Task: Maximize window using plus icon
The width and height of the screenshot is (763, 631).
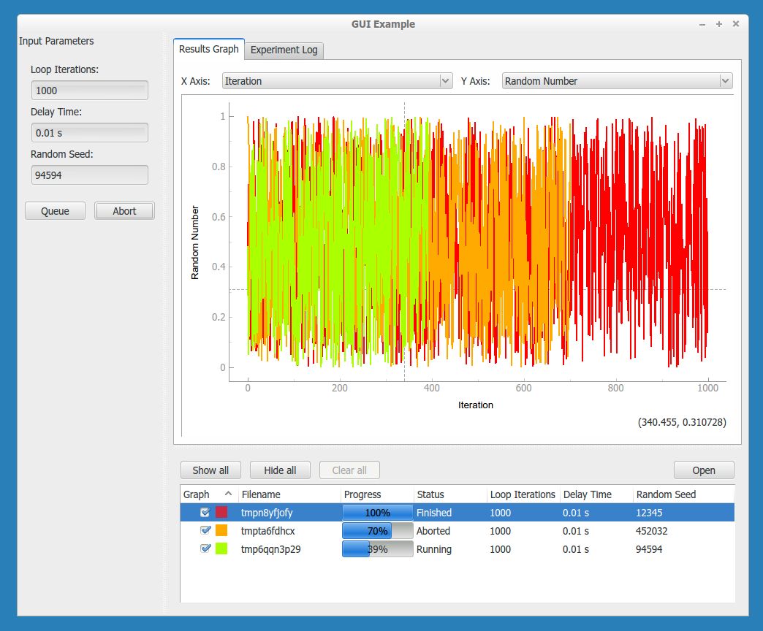Action: 719,24
